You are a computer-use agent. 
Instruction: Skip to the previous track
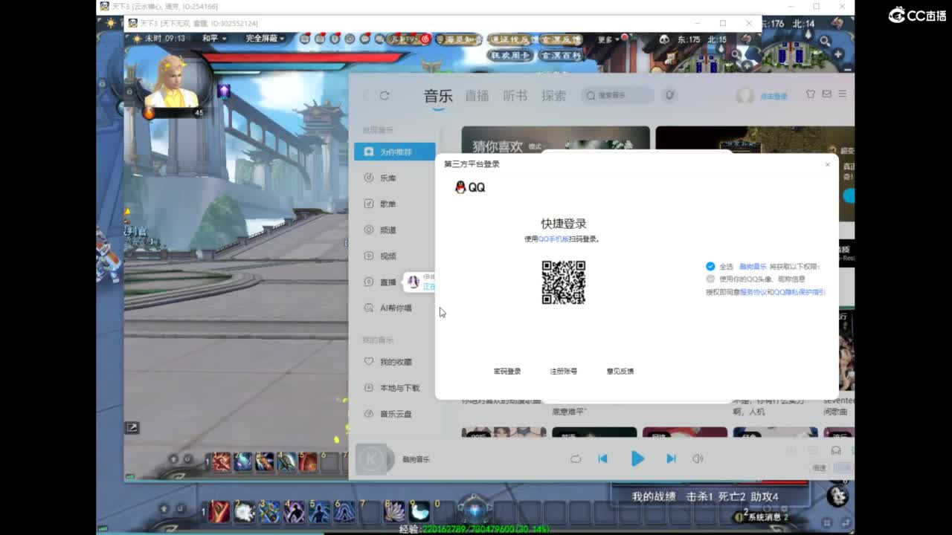(602, 458)
